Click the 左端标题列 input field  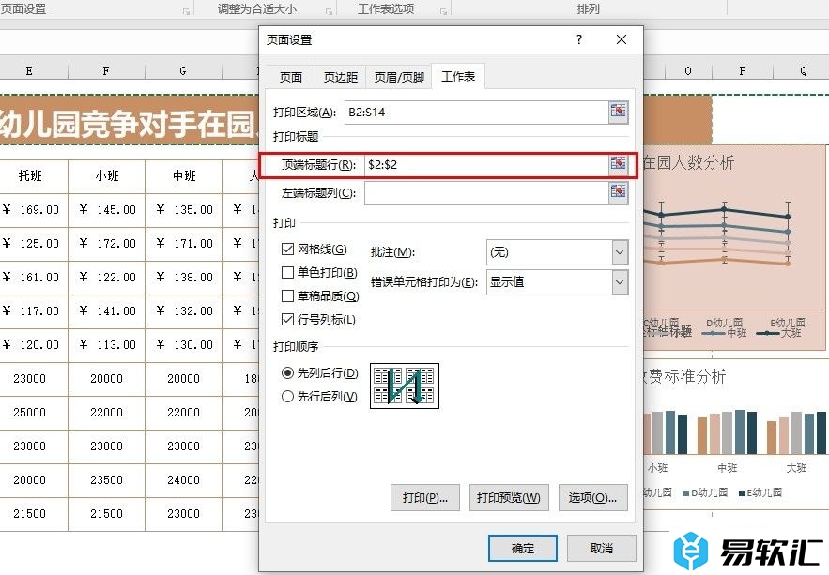pyautogui.click(x=486, y=192)
